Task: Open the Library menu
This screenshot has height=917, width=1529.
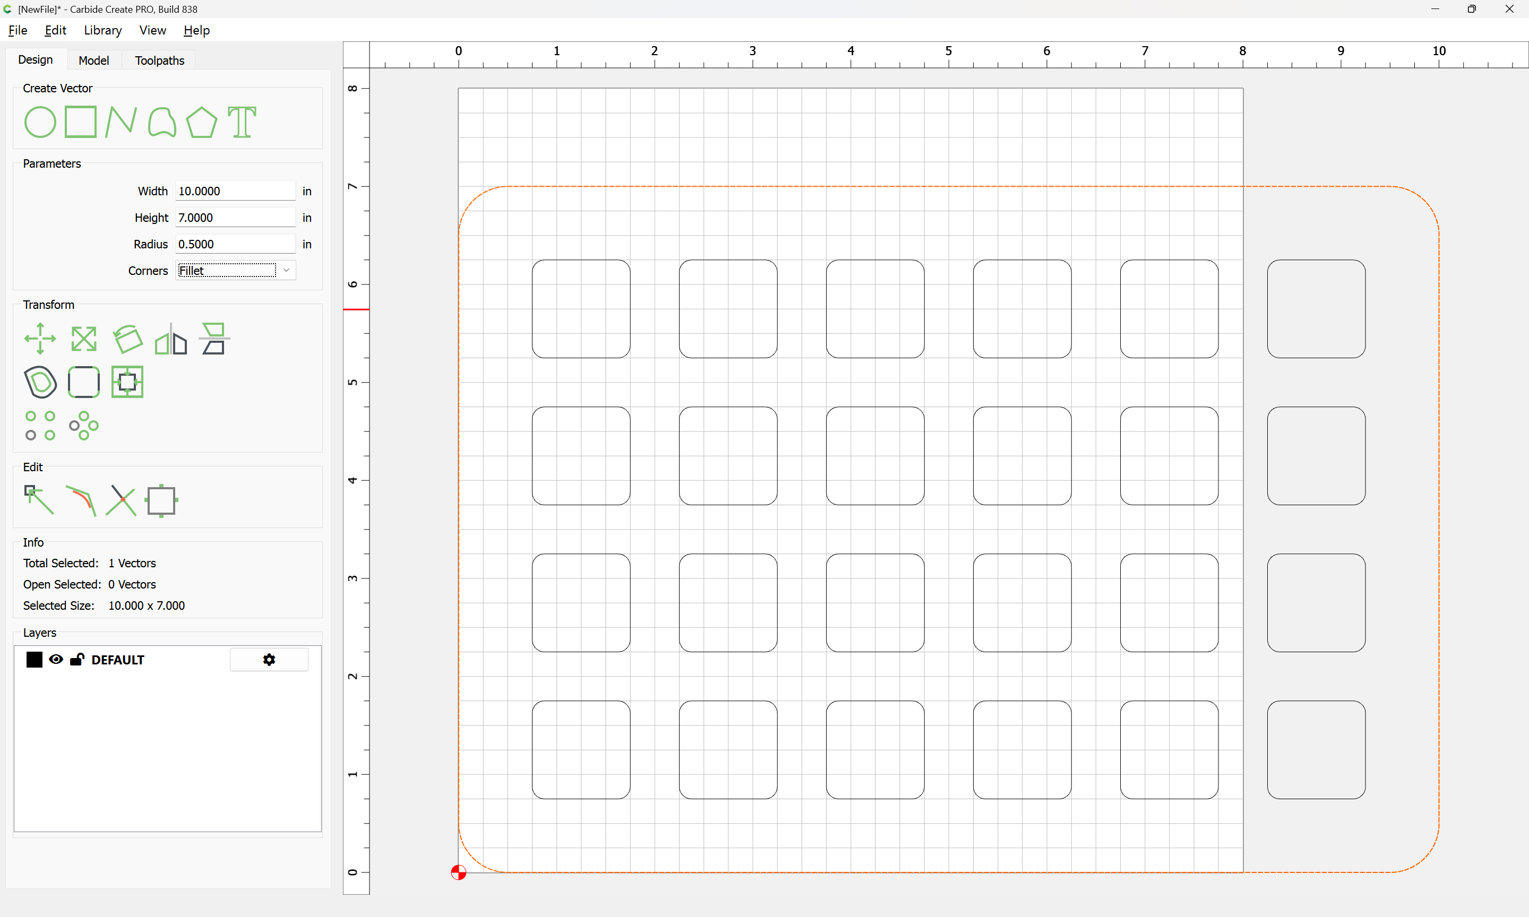Action: click(x=102, y=30)
